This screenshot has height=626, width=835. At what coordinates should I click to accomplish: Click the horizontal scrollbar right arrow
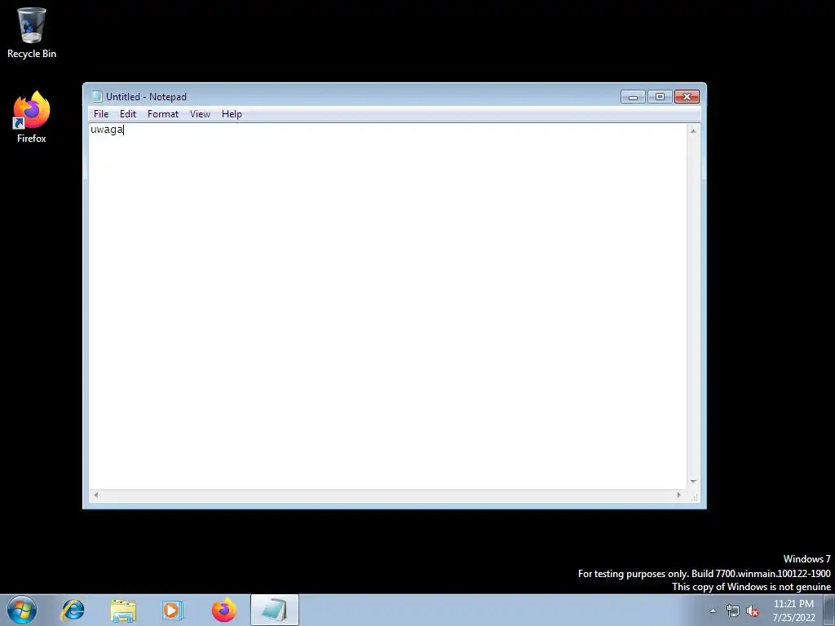[678, 495]
